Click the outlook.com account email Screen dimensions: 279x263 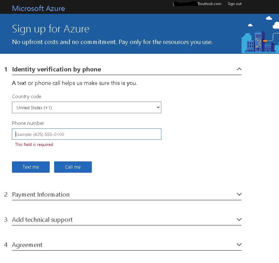click(197, 4)
